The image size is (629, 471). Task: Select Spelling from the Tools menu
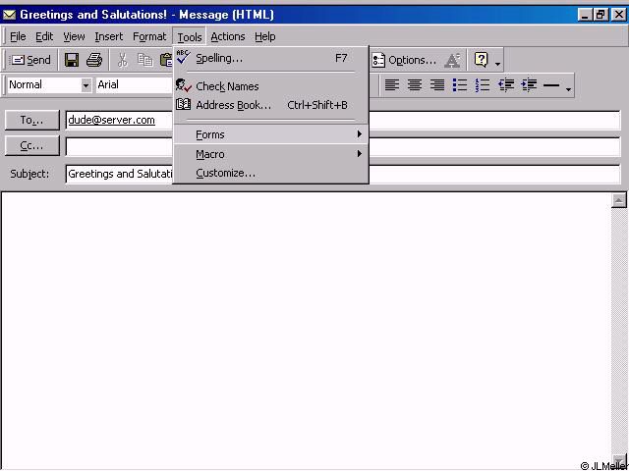tap(219, 59)
